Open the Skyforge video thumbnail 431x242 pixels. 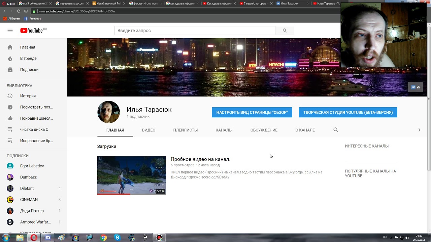132,175
